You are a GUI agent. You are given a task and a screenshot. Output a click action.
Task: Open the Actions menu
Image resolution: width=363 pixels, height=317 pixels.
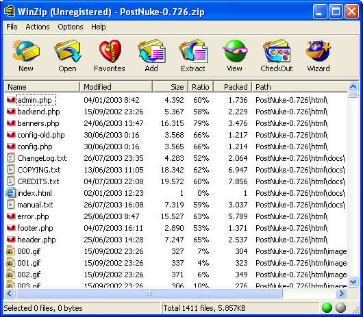pyautogui.click(x=38, y=27)
